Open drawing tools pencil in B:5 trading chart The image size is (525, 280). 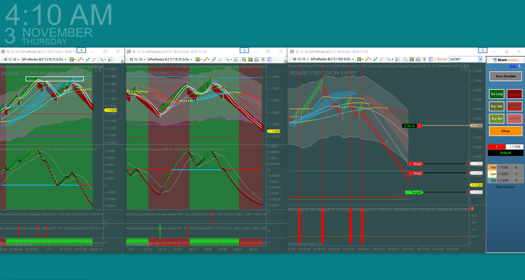206,59
